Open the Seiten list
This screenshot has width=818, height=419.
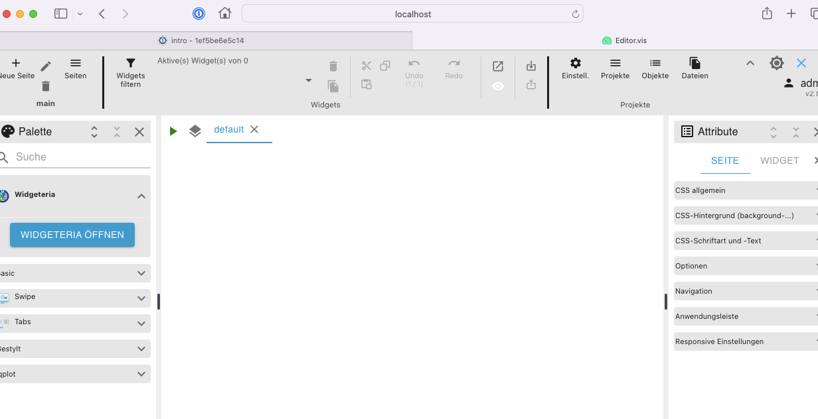pos(76,68)
